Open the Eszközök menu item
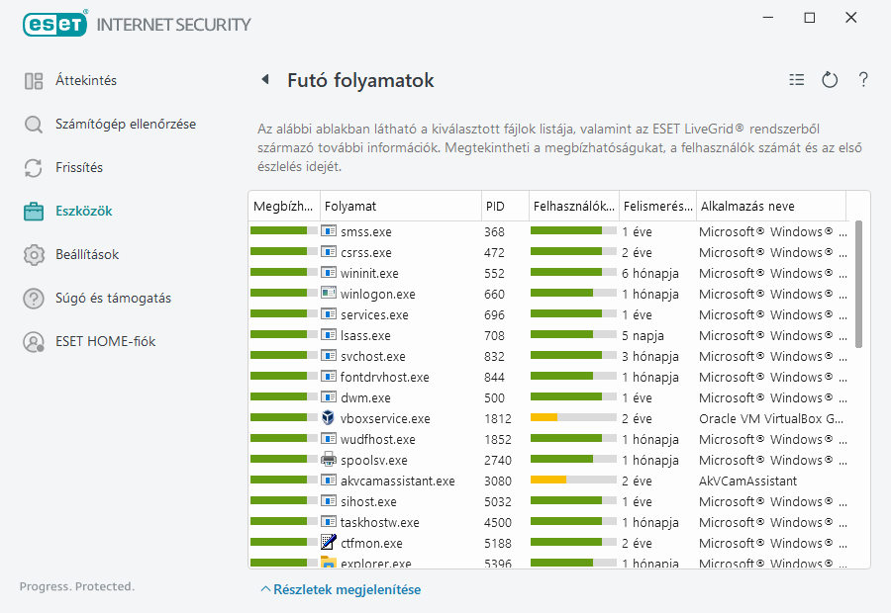The height and width of the screenshot is (613, 891). (83, 212)
